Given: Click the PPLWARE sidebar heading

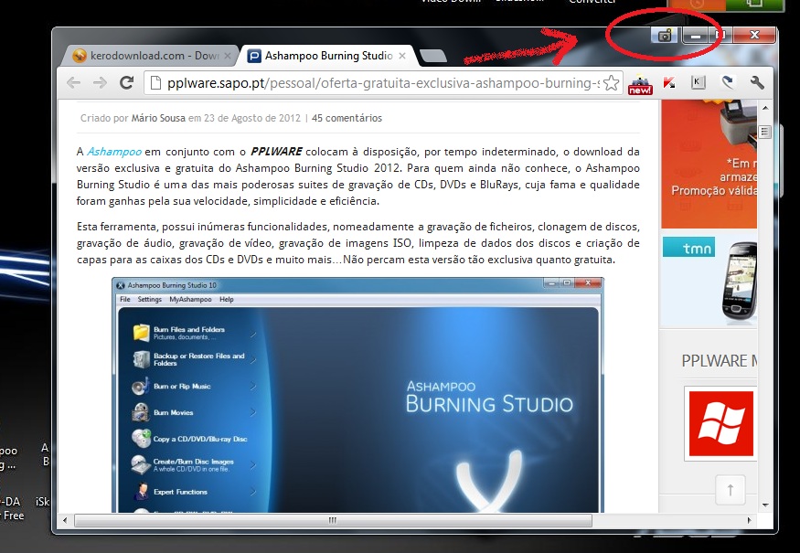Looking at the screenshot, I should (x=720, y=361).
